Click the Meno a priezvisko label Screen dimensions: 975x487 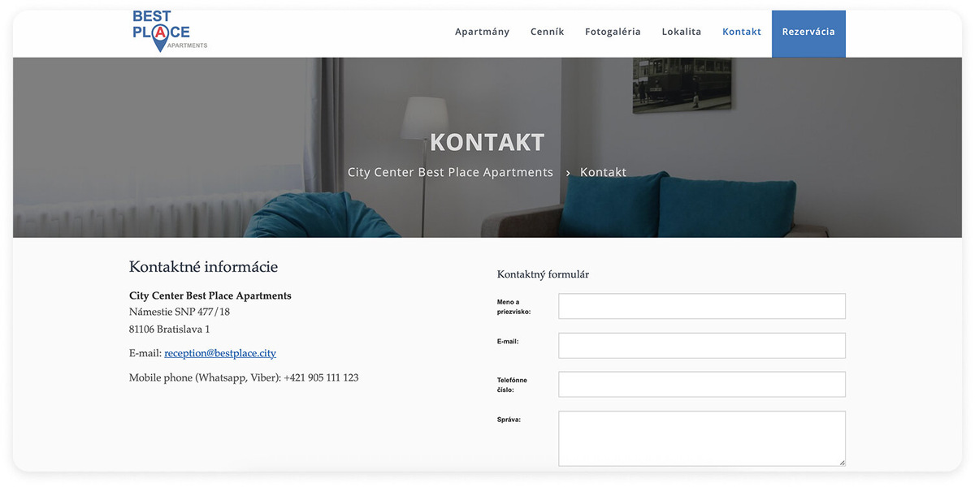[513, 307]
